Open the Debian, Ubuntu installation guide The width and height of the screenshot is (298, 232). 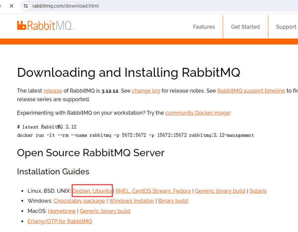coord(92,191)
